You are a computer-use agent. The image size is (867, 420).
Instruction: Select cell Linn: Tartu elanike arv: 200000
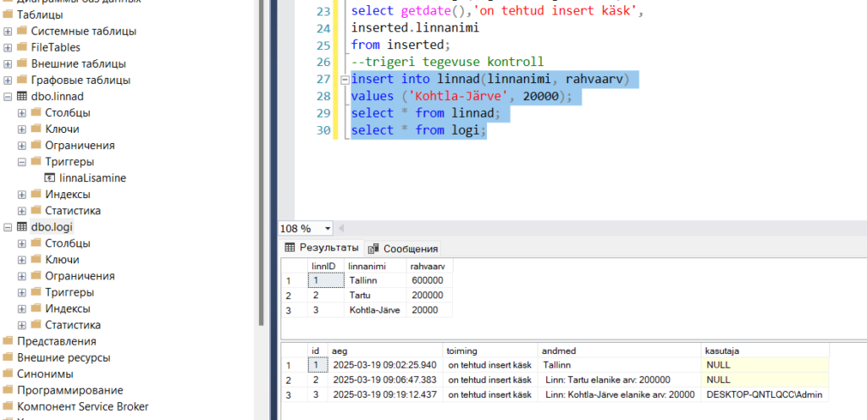(x=620, y=379)
